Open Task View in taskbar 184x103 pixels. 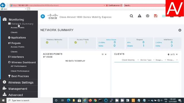point(62,100)
